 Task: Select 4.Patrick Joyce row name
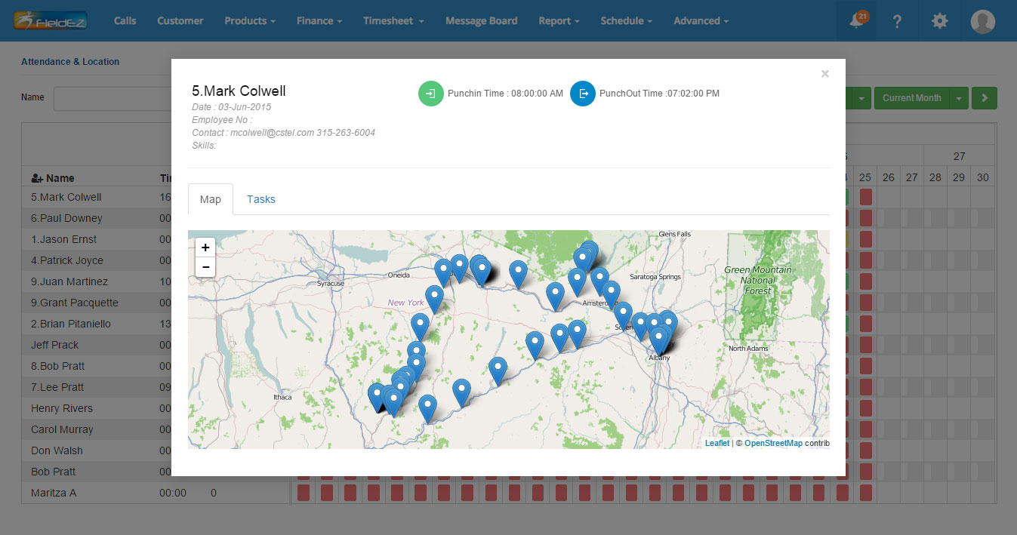67,260
